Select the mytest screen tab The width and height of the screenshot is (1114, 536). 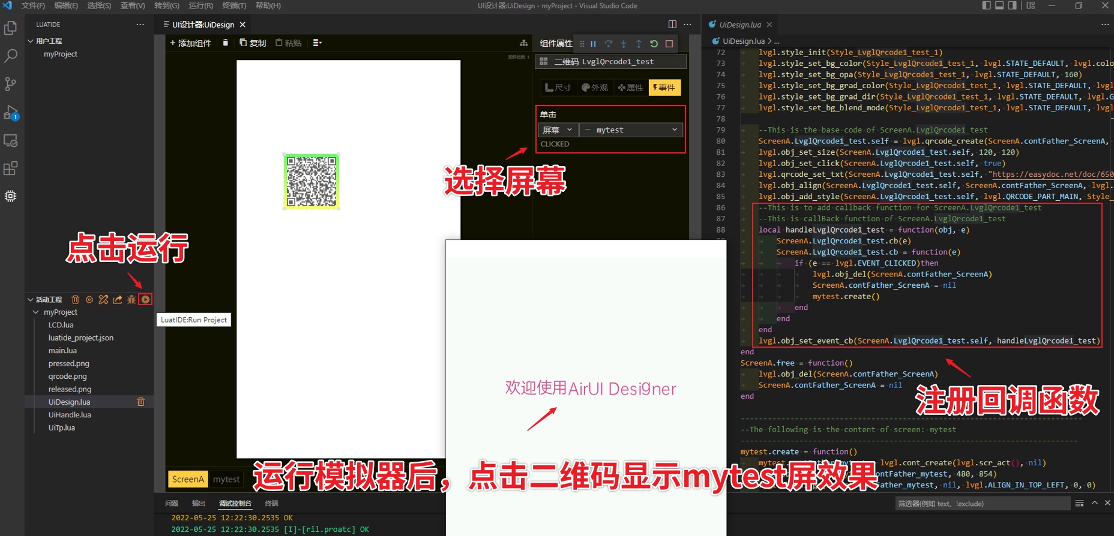[x=226, y=479]
